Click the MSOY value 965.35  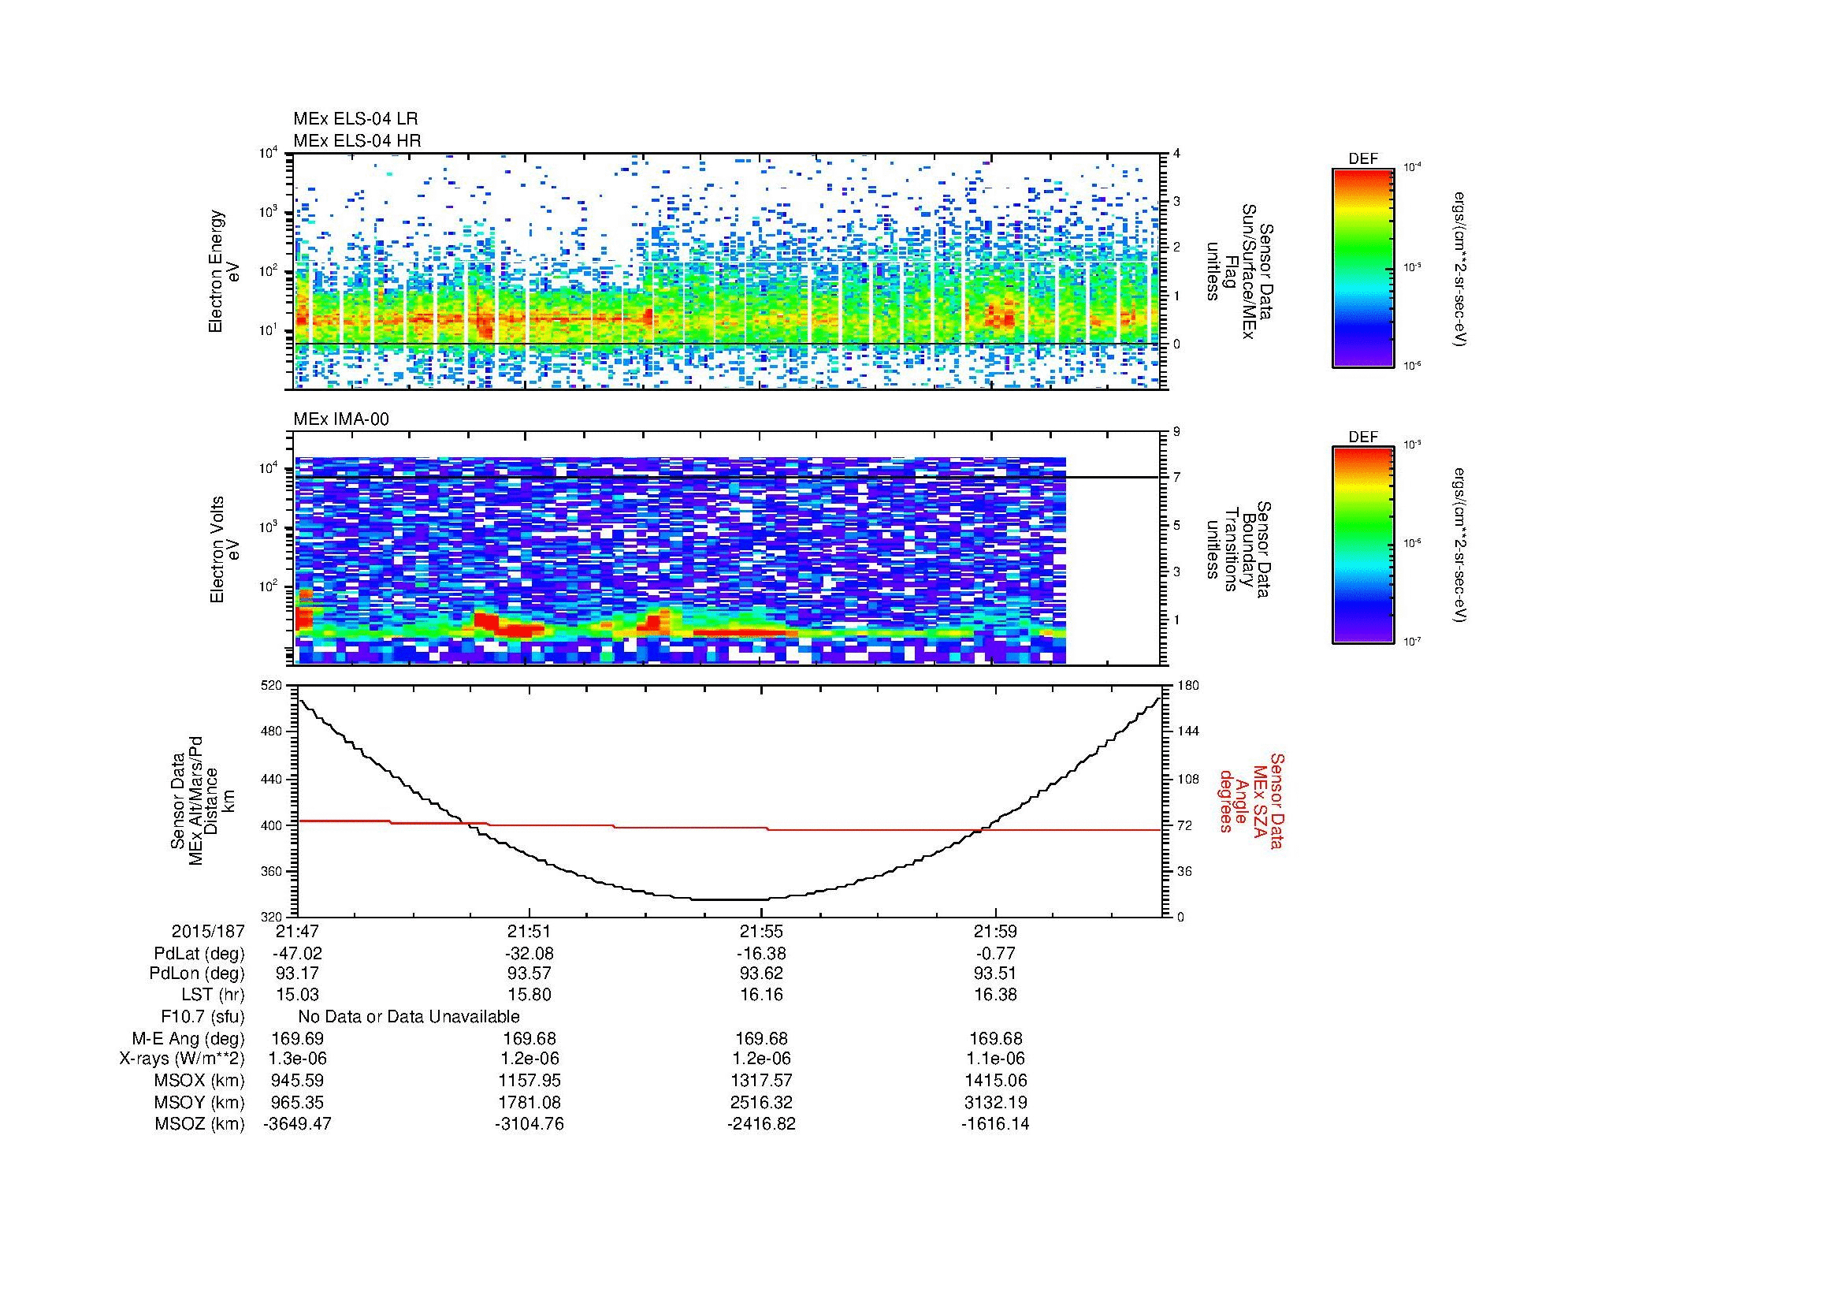tap(298, 1102)
